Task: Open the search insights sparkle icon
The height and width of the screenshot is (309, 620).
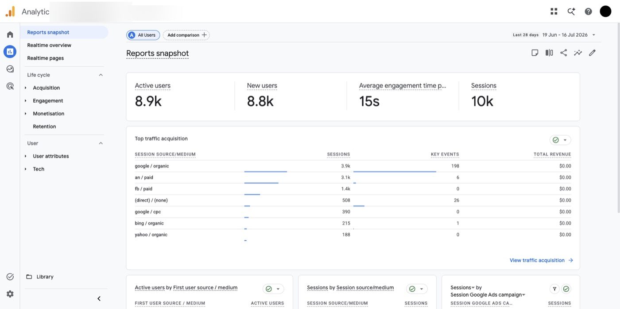Action: 571,11
